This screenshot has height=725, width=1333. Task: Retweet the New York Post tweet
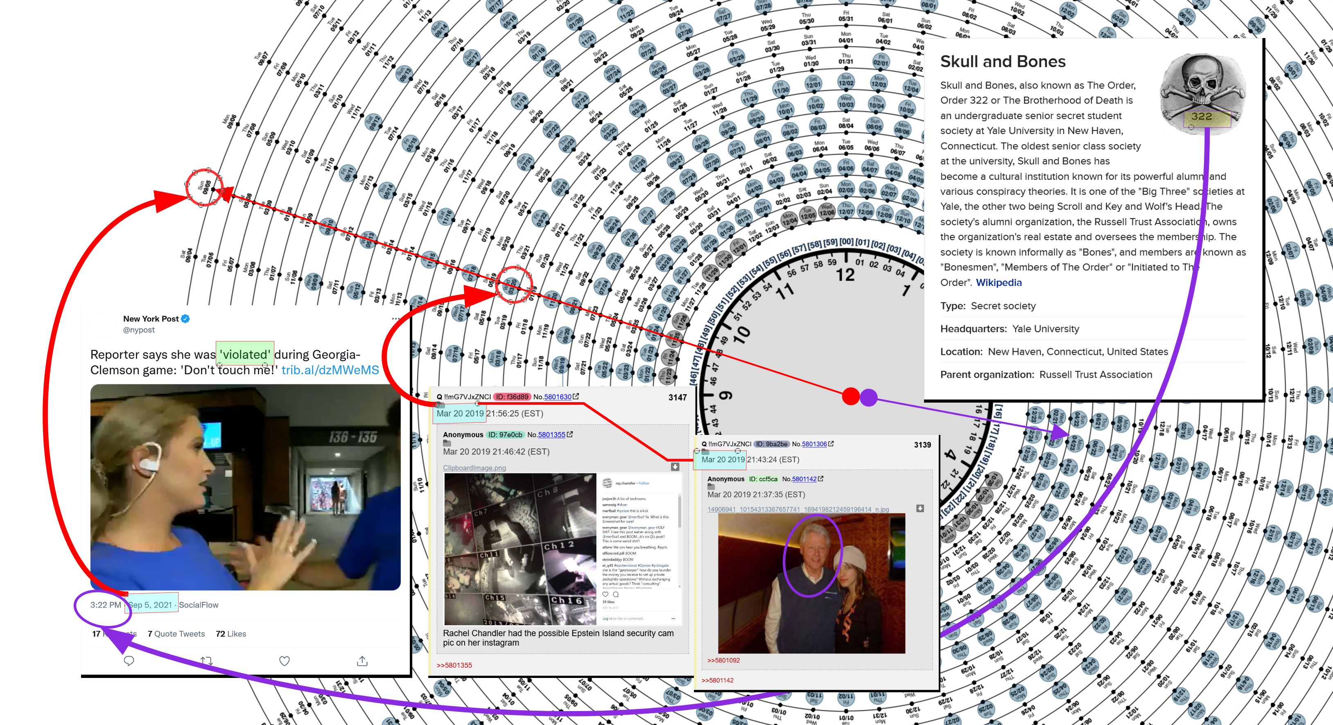click(x=206, y=661)
